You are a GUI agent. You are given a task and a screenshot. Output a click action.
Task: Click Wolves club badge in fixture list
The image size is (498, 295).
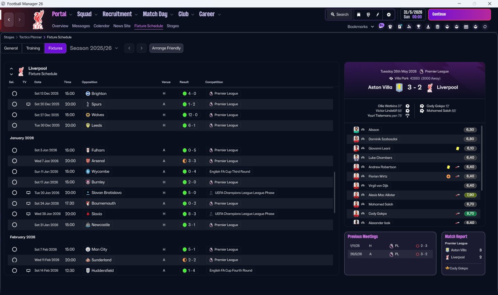pyautogui.click(x=88, y=115)
